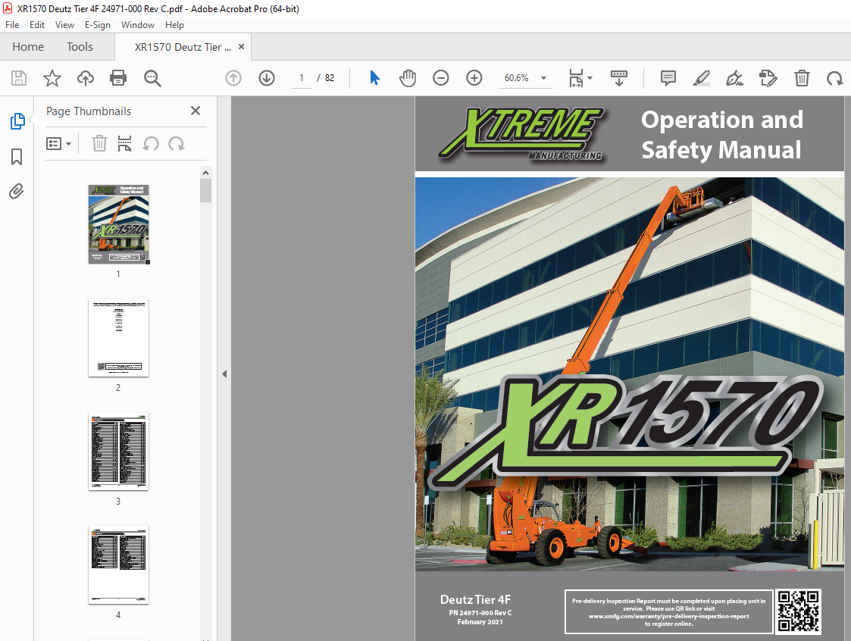Select the arrow Selection tool
The image size is (851, 641).
pos(374,78)
